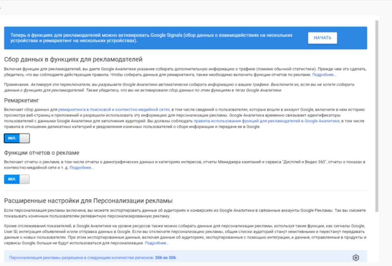Open правила использования функций для рекламодателей link
392x266 pixels.
point(266,121)
